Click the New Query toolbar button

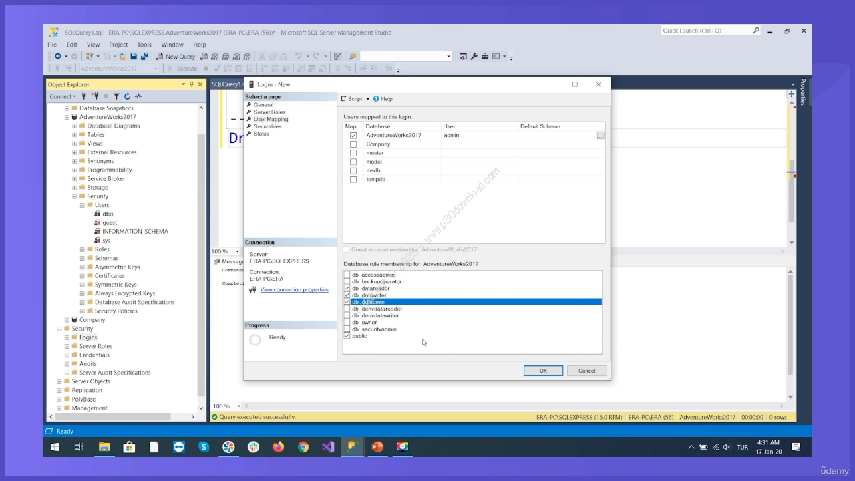pyautogui.click(x=176, y=57)
